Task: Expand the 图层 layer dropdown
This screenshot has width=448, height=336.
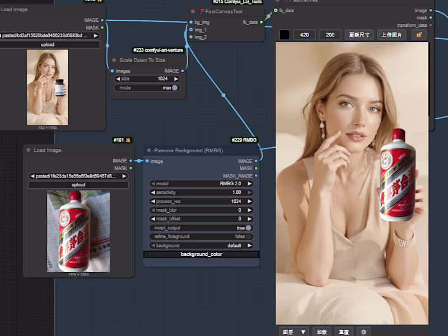Action: click(x=294, y=332)
